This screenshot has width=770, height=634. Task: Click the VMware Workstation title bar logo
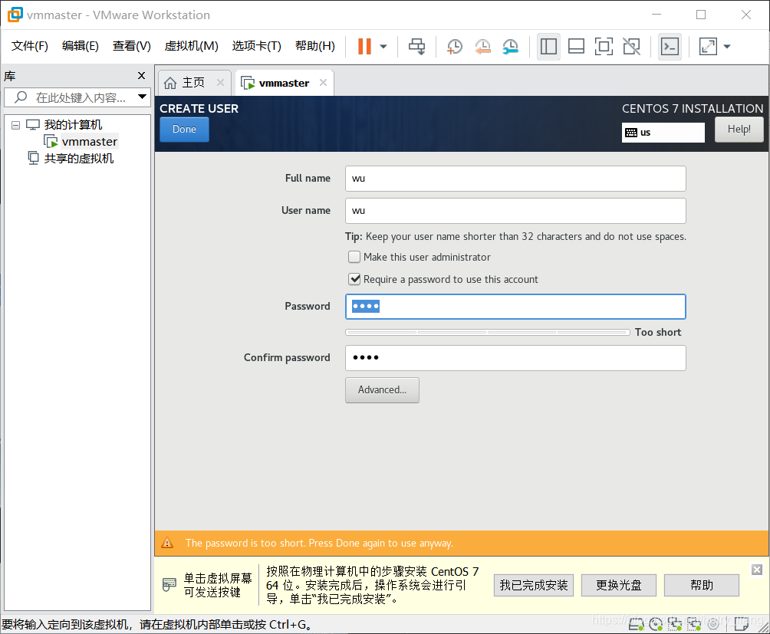[x=15, y=15]
